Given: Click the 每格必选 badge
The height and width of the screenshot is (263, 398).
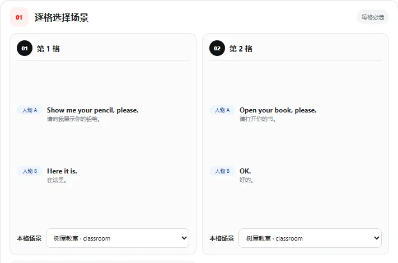Looking at the screenshot, I should (373, 17).
